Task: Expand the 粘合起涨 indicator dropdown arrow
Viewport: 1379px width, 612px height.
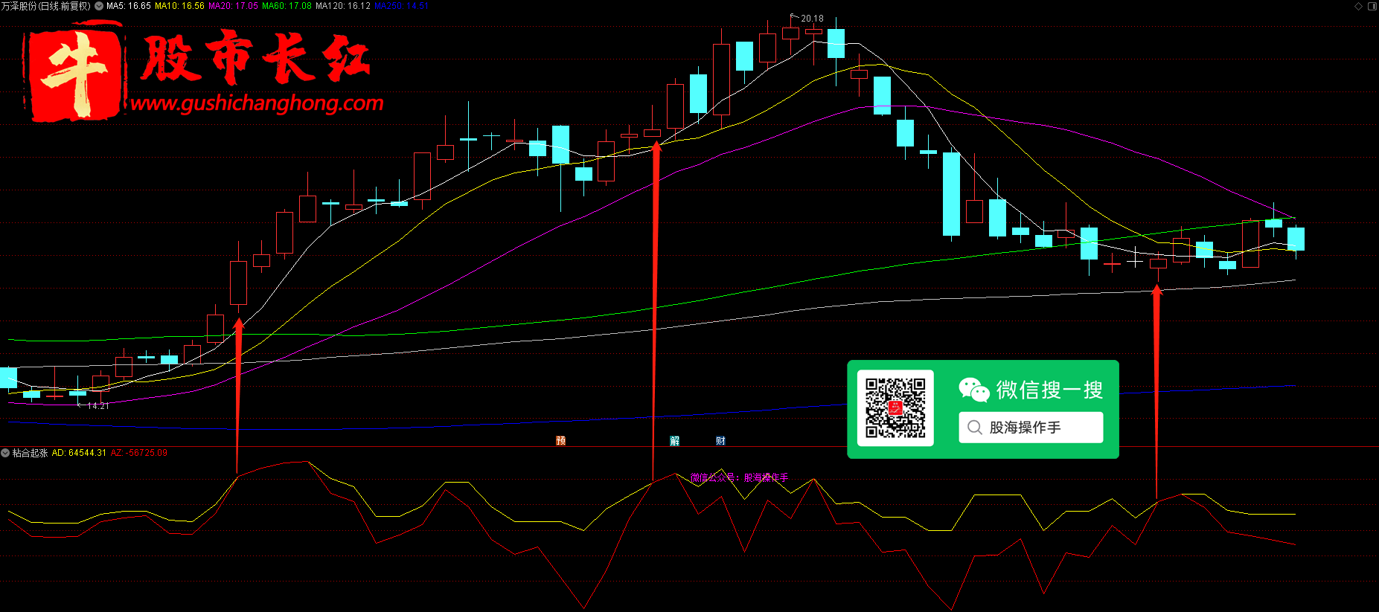Action: click(5, 453)
